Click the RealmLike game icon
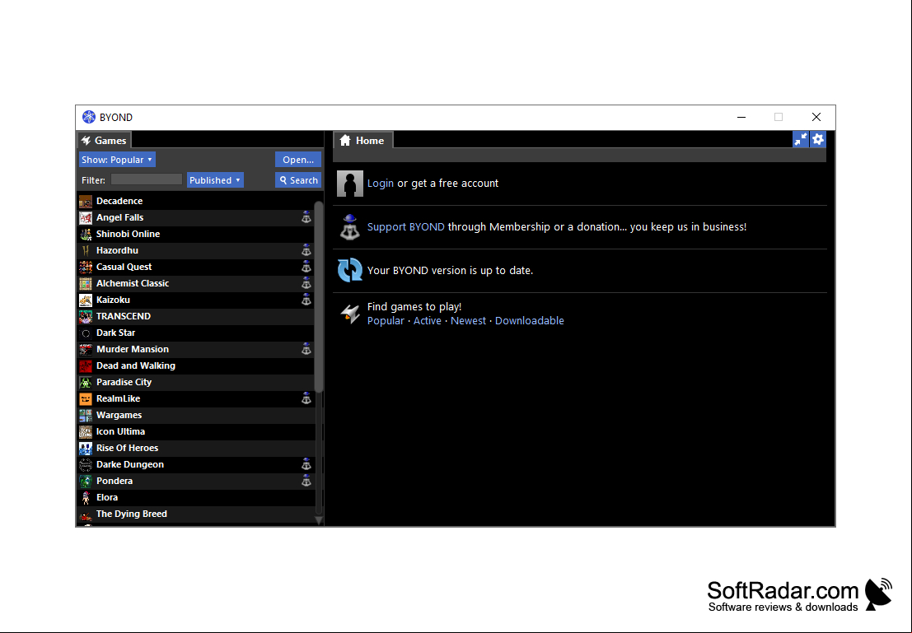912x633 pixels. coord(86,398)
